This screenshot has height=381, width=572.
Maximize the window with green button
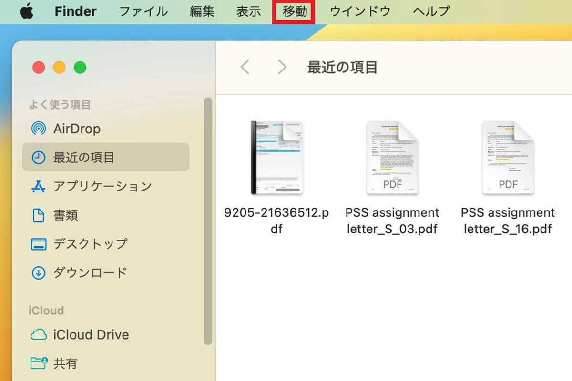[x=80, y=68]
